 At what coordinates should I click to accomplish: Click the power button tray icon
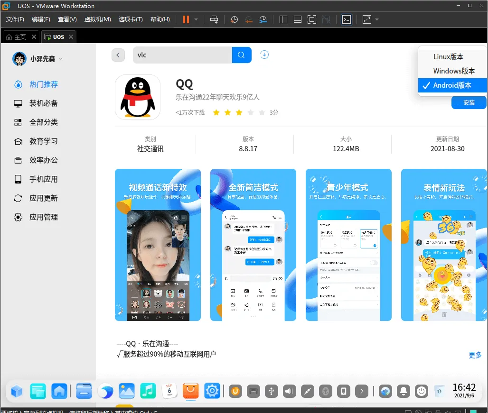pos(422,391)
